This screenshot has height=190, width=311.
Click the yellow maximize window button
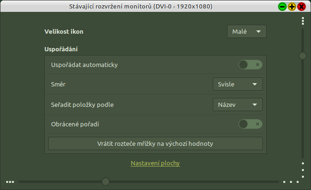[x=291, y=7]
